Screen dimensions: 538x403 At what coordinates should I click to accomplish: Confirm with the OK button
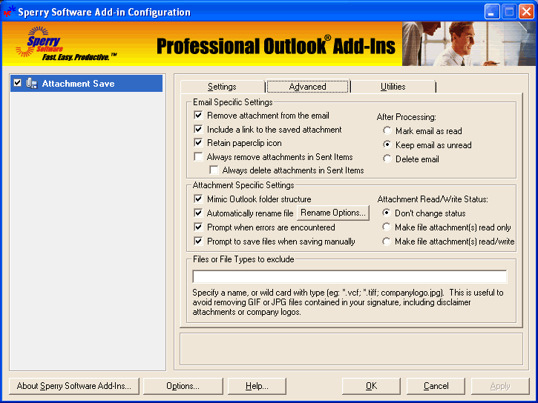click(371, 386)
